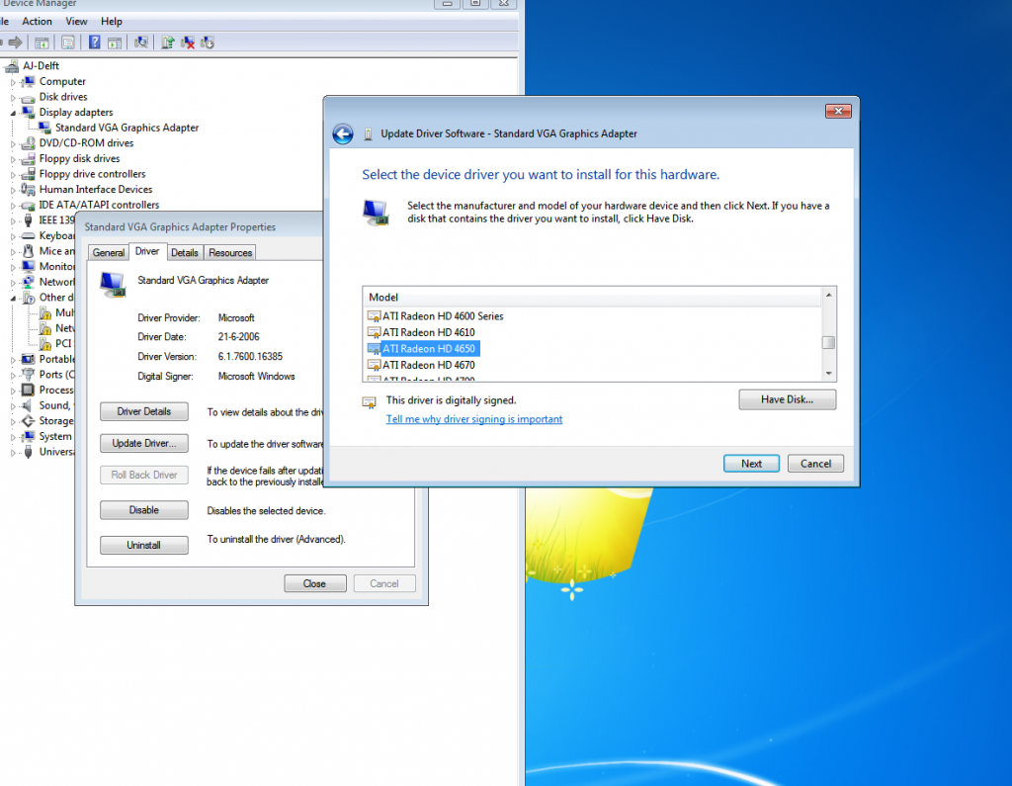Click the Sound category speaker icon
The image size is (1012, 786).
coord(28,405)
